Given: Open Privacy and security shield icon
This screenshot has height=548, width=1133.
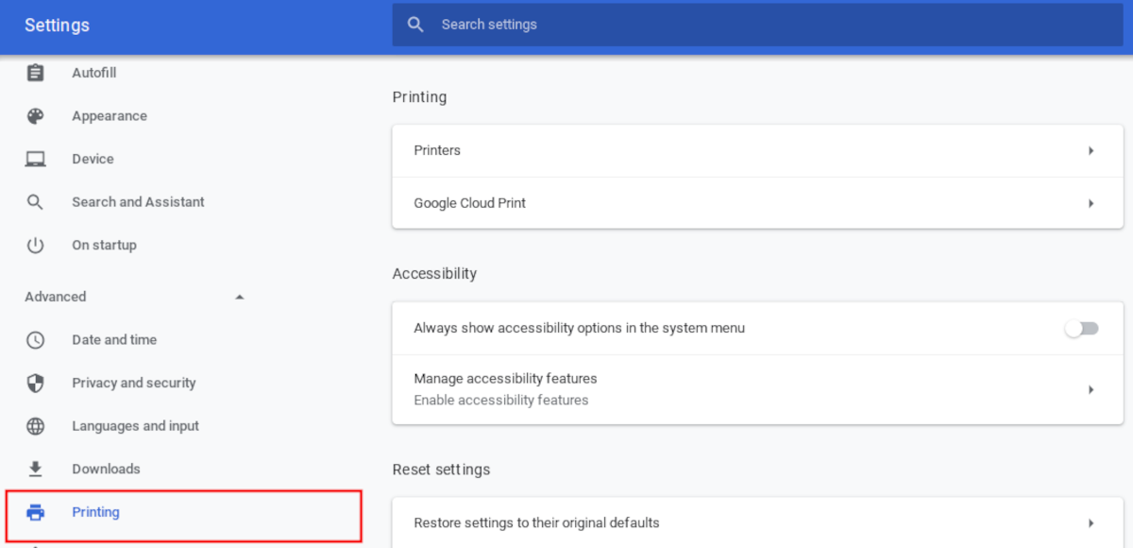Looking at the screenshot, I should point(35,383).
